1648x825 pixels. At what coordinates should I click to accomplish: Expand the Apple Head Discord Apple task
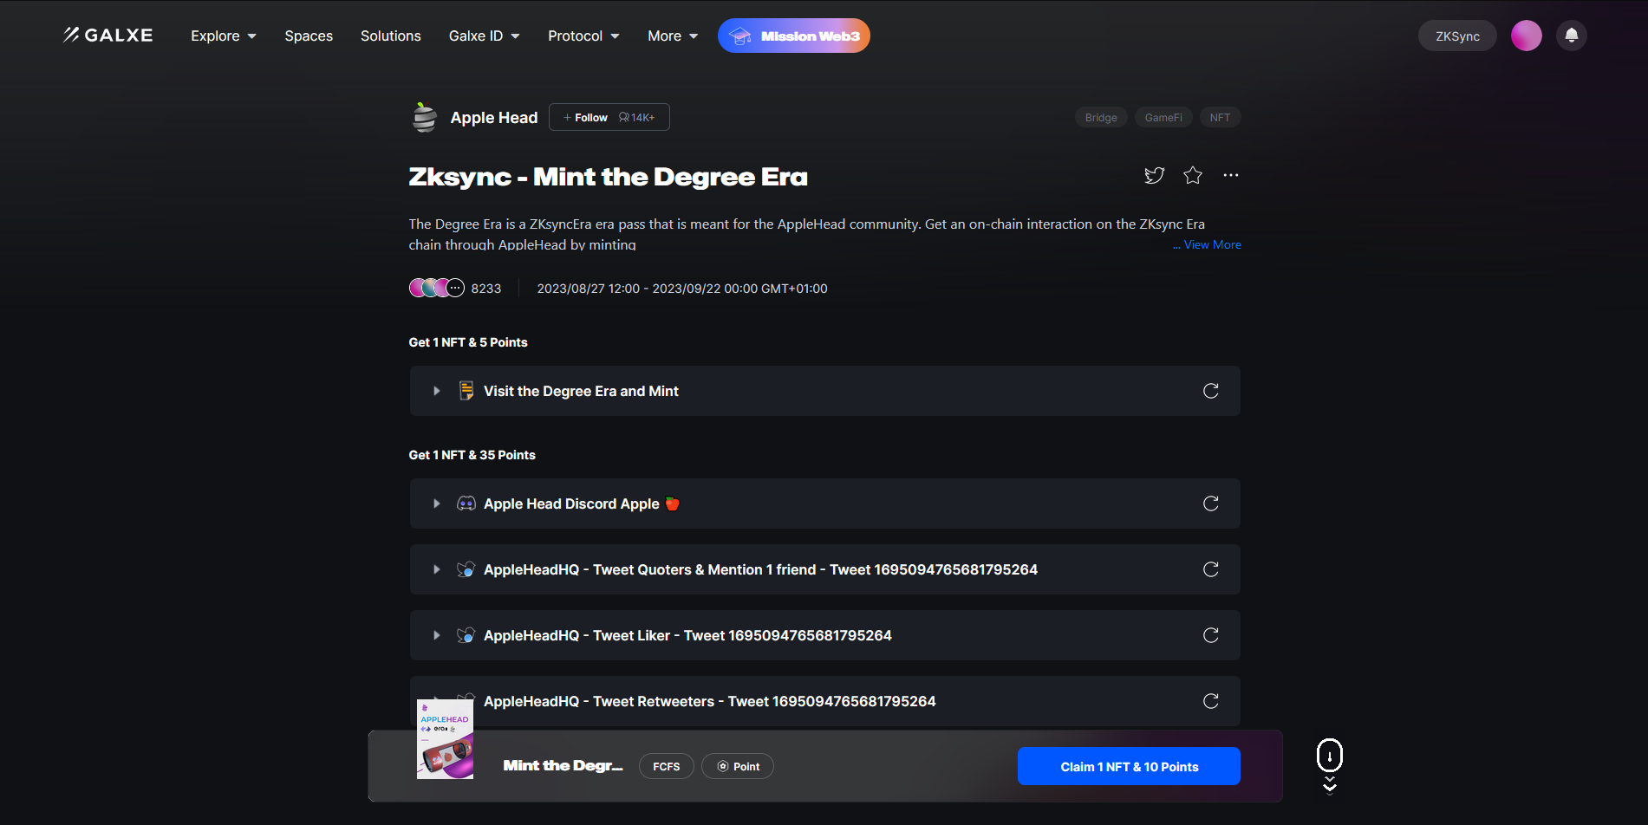pos(436,504)
